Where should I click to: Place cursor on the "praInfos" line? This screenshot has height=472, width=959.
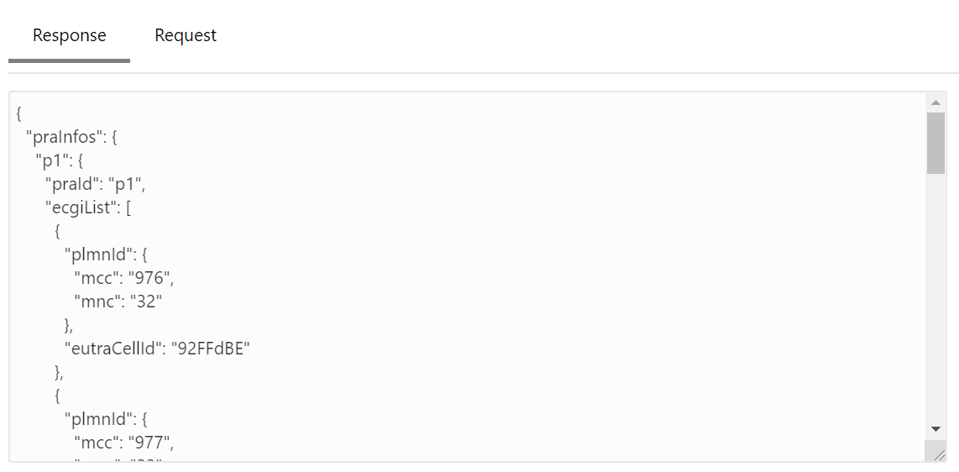[x=71, y=136]
